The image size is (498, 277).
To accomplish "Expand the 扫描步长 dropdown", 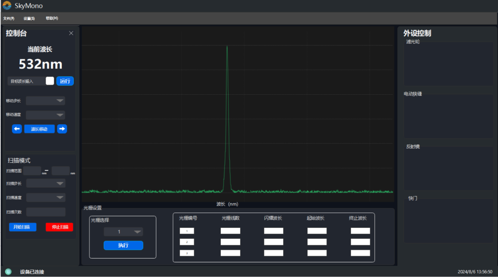I will tap(46, 184).
